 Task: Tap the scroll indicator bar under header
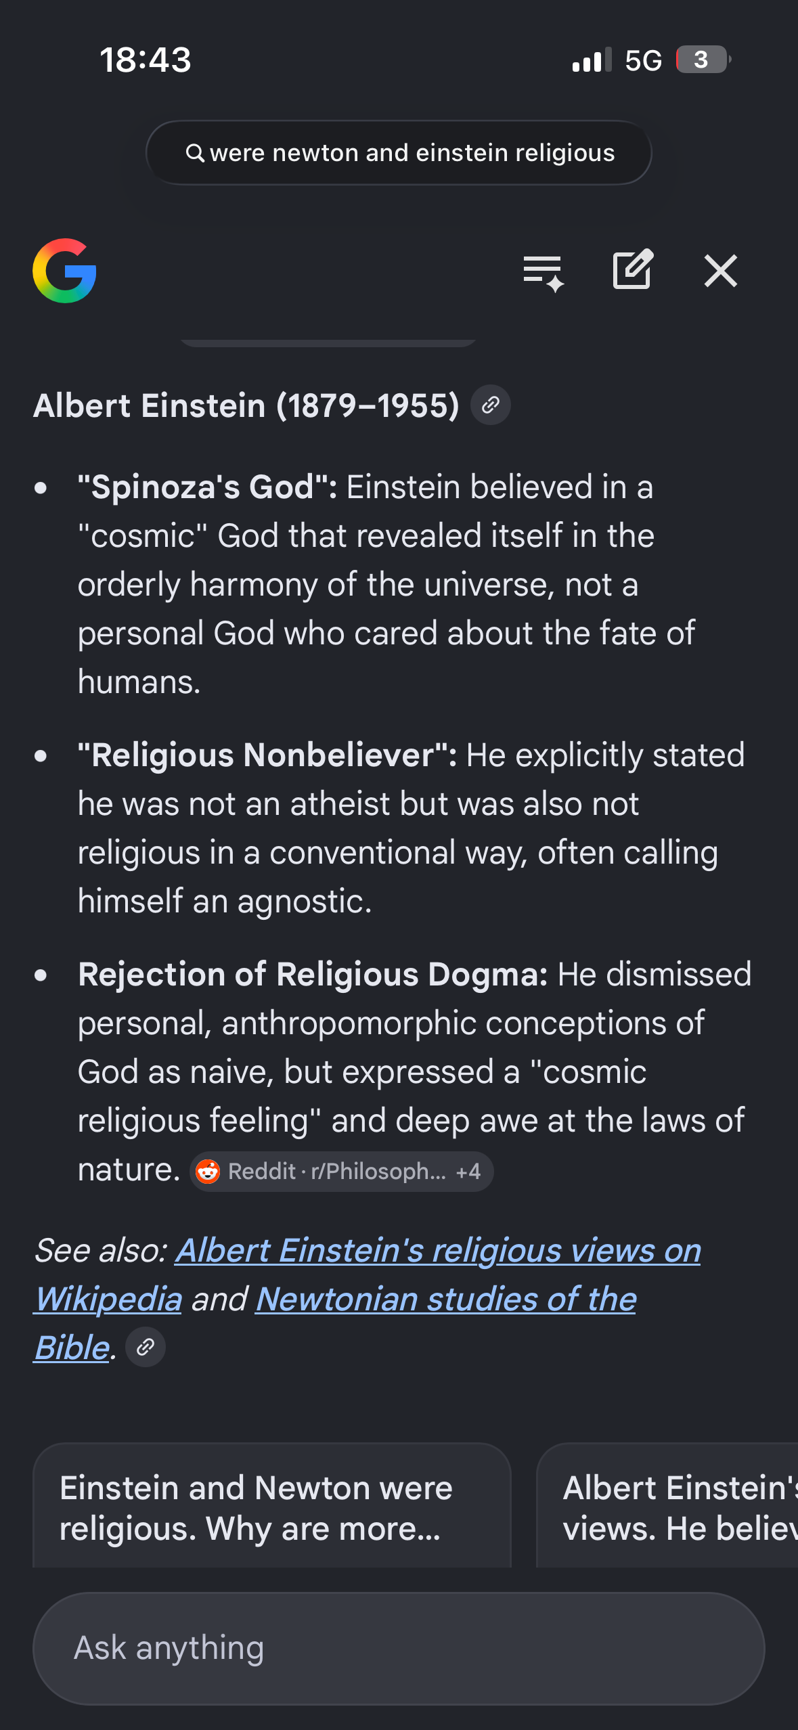tap(328, 343)
